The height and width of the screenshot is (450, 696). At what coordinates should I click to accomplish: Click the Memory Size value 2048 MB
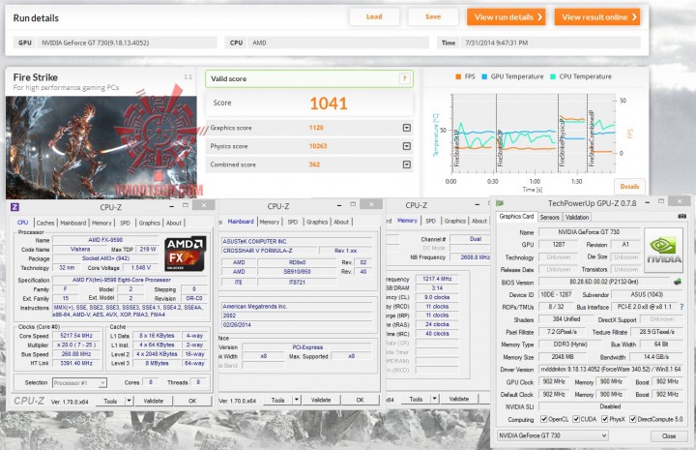[x=563, y=357]
